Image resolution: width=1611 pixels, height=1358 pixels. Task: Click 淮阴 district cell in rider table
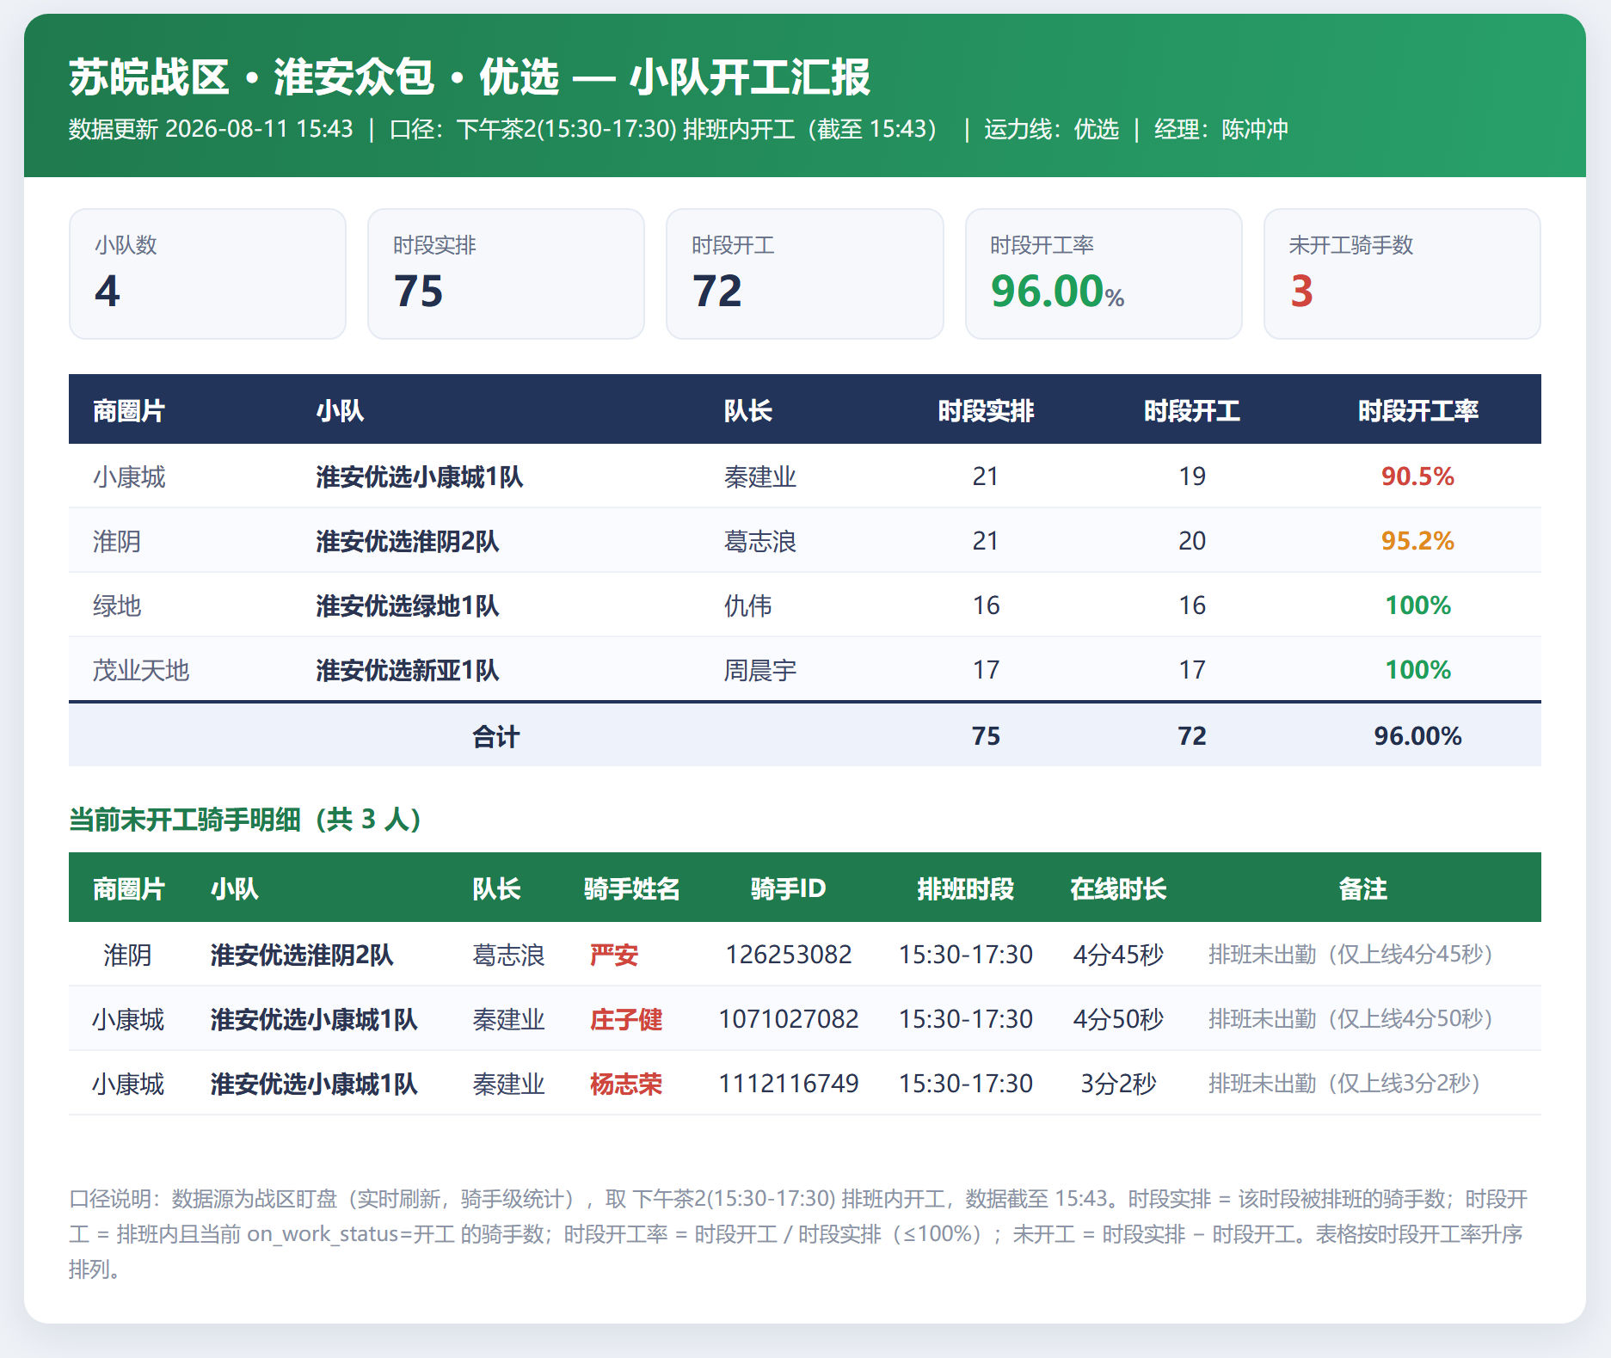coord(127,955)
